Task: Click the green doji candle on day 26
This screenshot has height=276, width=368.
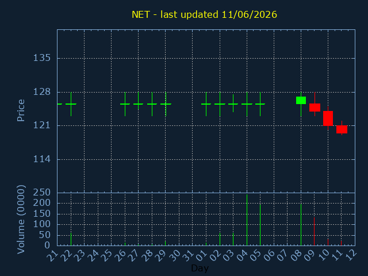Action: pyautogui.click(x=125, y=104)
